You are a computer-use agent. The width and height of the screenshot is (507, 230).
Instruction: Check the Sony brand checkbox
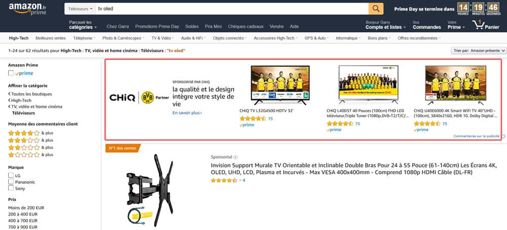pyautogui.click(x=11, y=188)
